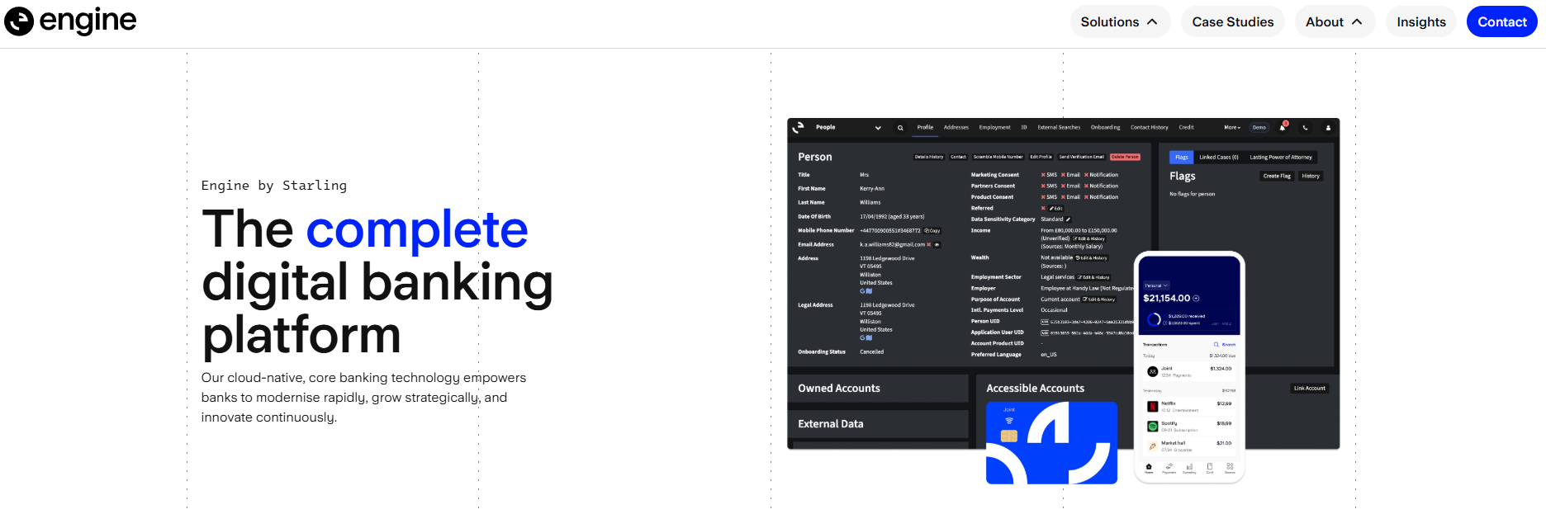Click Payments icon in phone nav
This screenshot has height=514, width=1546.
pos(1169,468)
